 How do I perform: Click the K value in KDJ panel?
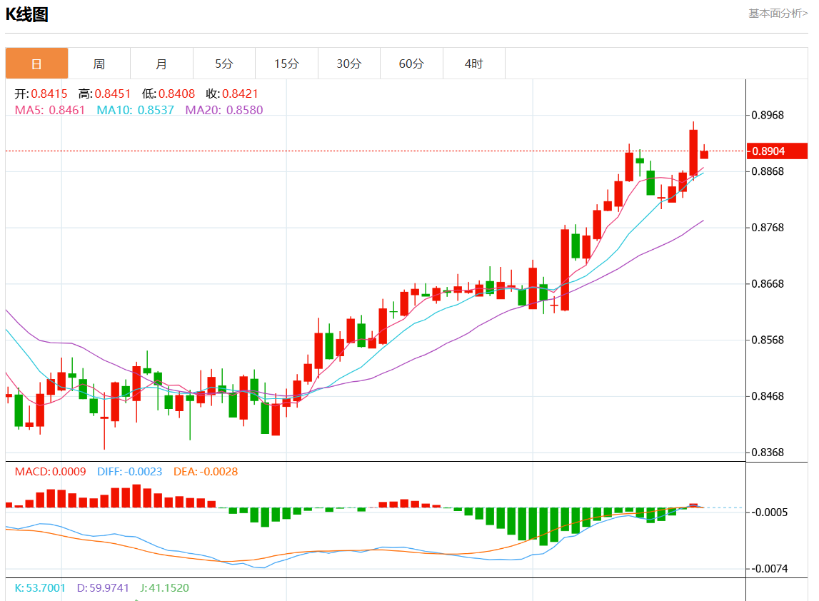(40, 588)
